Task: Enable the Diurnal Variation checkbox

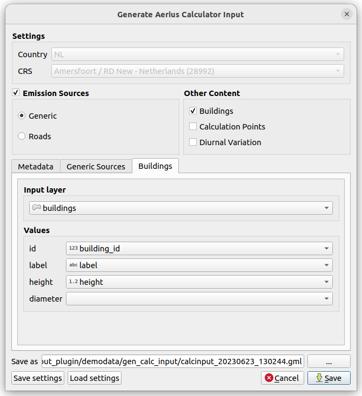Action: (193, 142)
